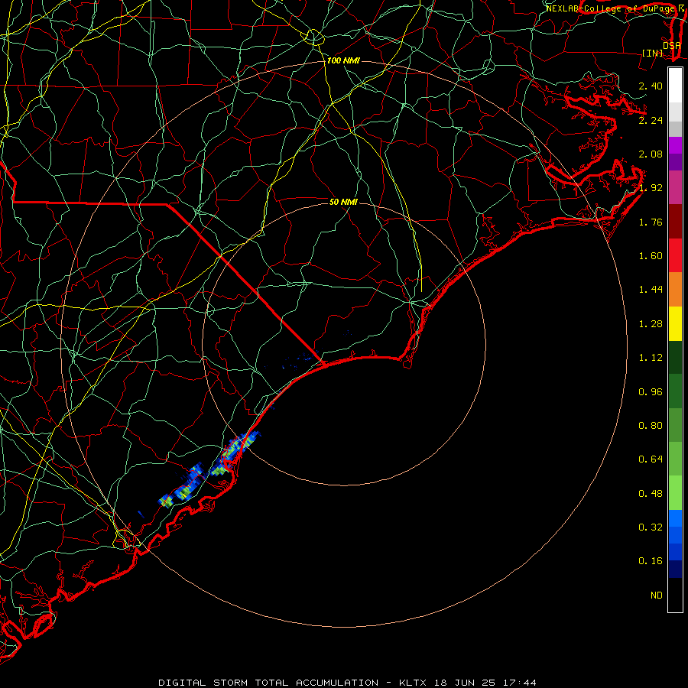Click the light green legend swatch at 0.48
Viewport: 688px width, 688px height.
coord(675,493)
